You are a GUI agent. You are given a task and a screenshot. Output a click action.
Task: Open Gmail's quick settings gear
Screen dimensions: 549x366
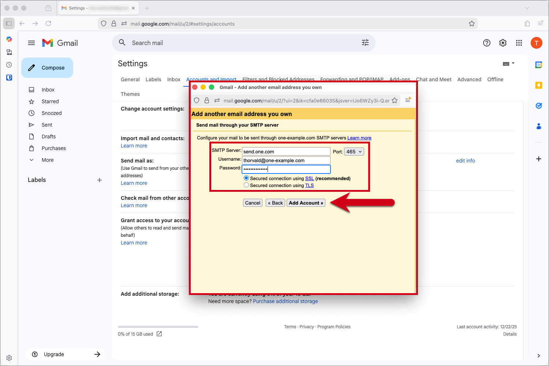[503, 43]
